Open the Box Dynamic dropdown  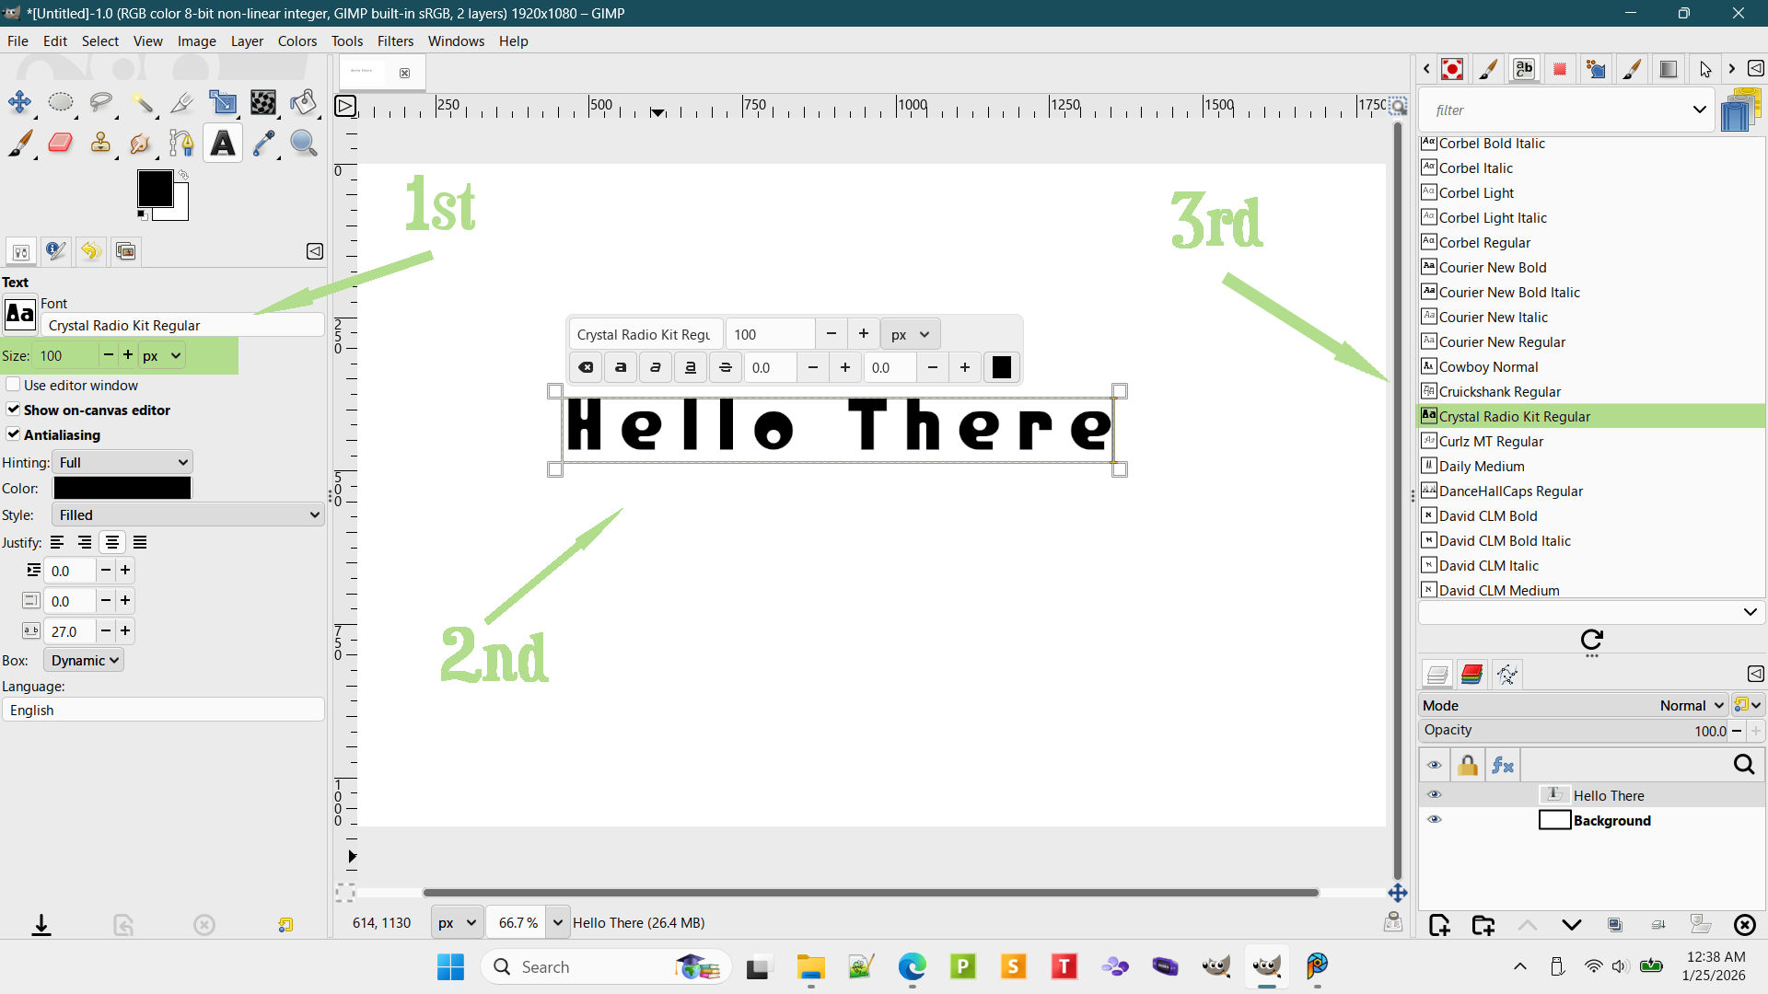pyautogui.click(x=84, y=660)
